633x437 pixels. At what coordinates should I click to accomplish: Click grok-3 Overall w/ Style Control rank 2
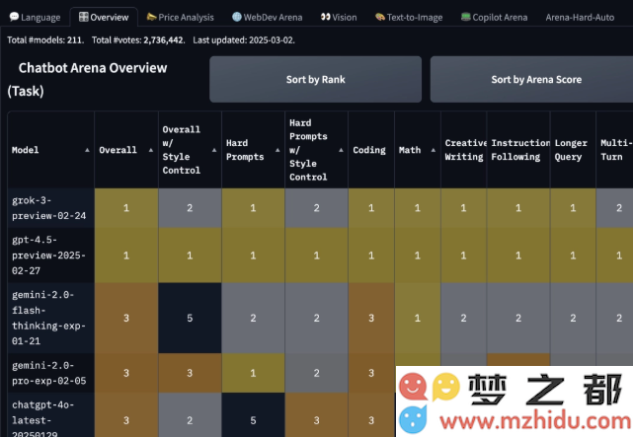point(190,208)
